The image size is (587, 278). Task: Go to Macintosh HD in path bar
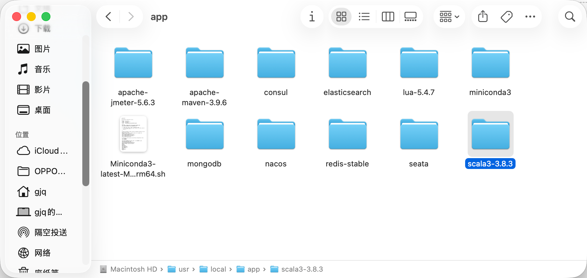pyautogui.click(x=129, y=269)
